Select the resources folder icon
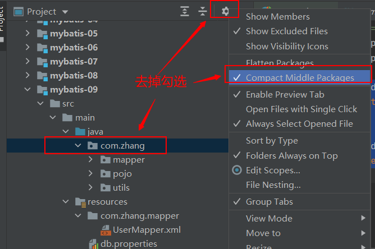This screenshot has width=375, height=249. (x=80, y=202)
